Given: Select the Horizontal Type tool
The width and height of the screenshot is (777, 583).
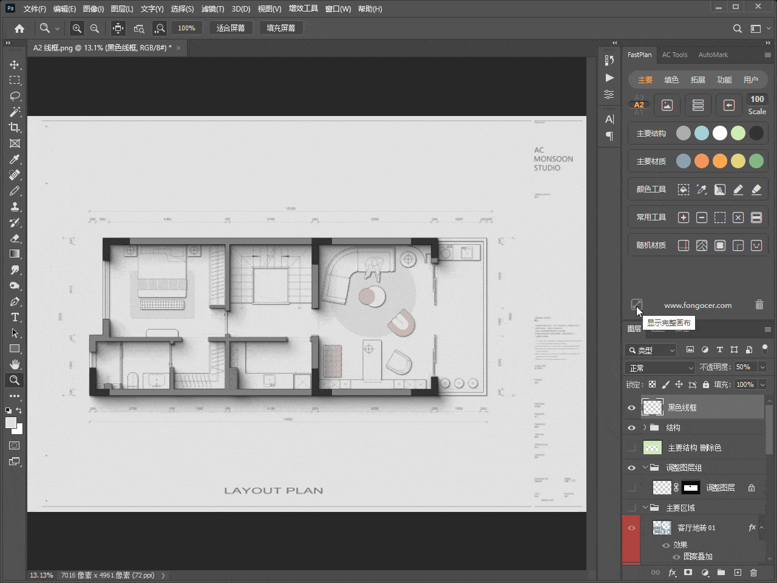Looking at the screenshot, I should pos(15,318).
